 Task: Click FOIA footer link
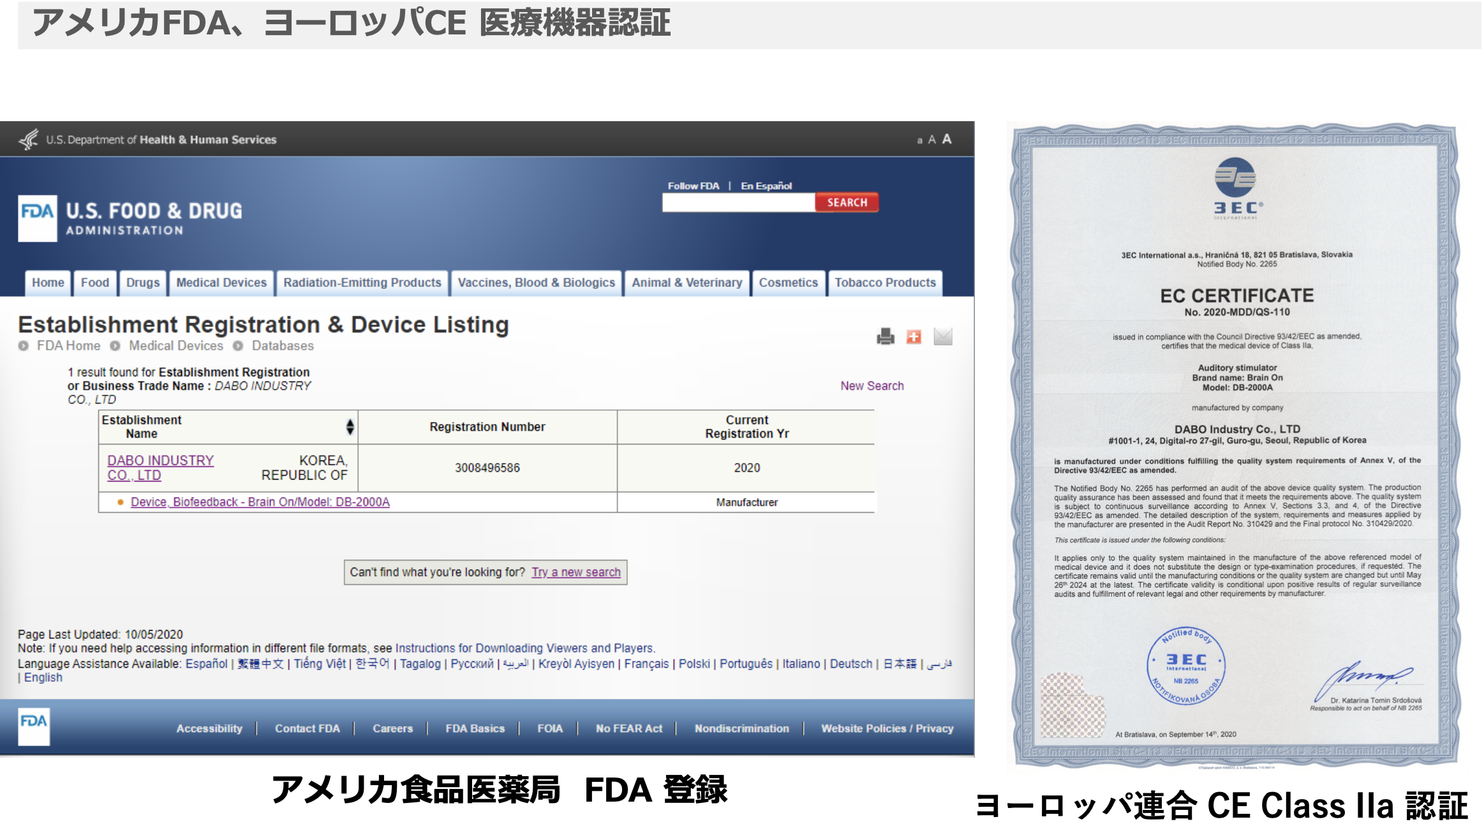click(x=550, y=728)
